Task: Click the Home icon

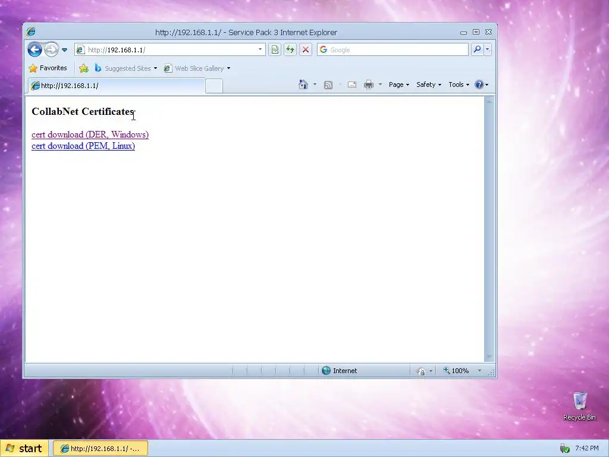Action: click(x=303, y=84)
